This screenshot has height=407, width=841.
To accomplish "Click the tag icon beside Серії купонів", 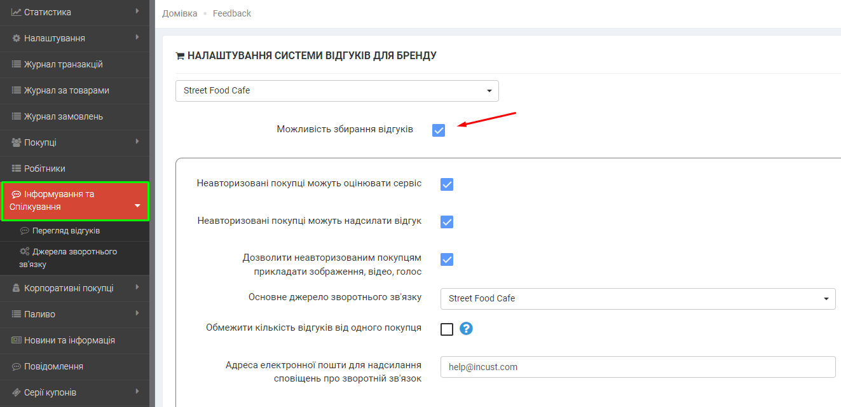I will (17, 392).
